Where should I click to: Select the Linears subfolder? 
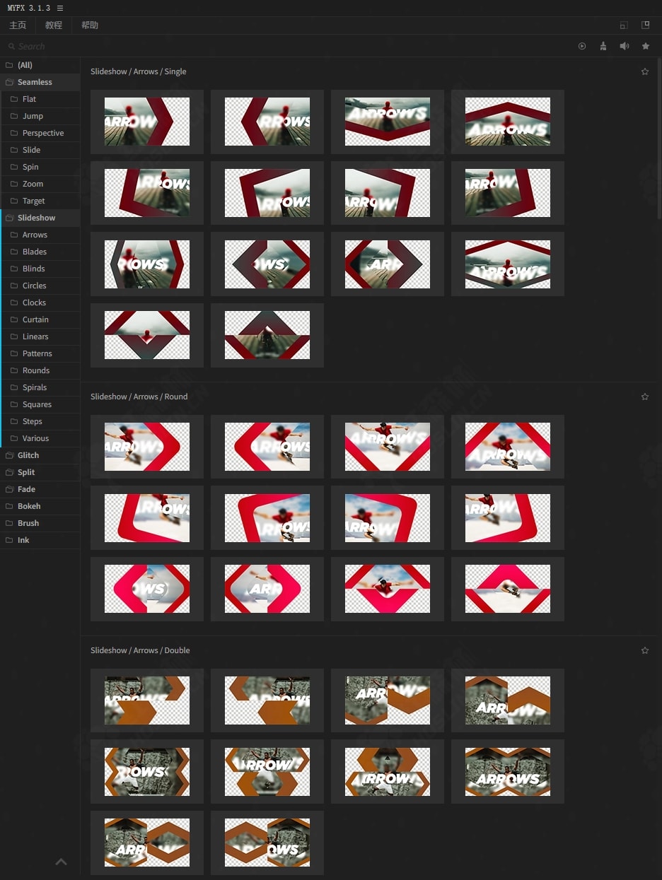coord(40,336)
